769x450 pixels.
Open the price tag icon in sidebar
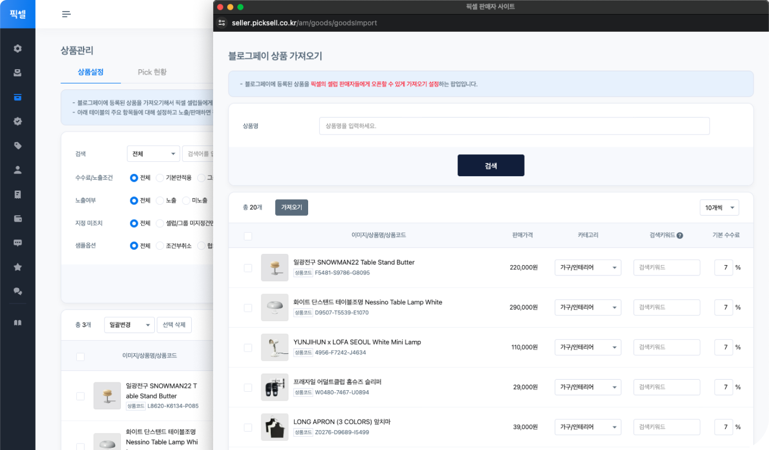click(18, 145)
